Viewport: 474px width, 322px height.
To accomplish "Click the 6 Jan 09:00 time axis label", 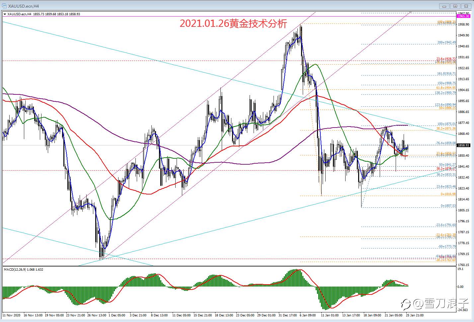I will coord(307,315).
